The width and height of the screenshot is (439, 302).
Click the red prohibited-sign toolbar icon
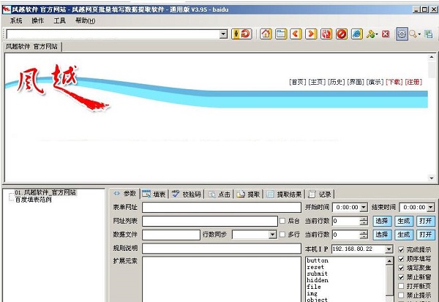click(342, 34)
